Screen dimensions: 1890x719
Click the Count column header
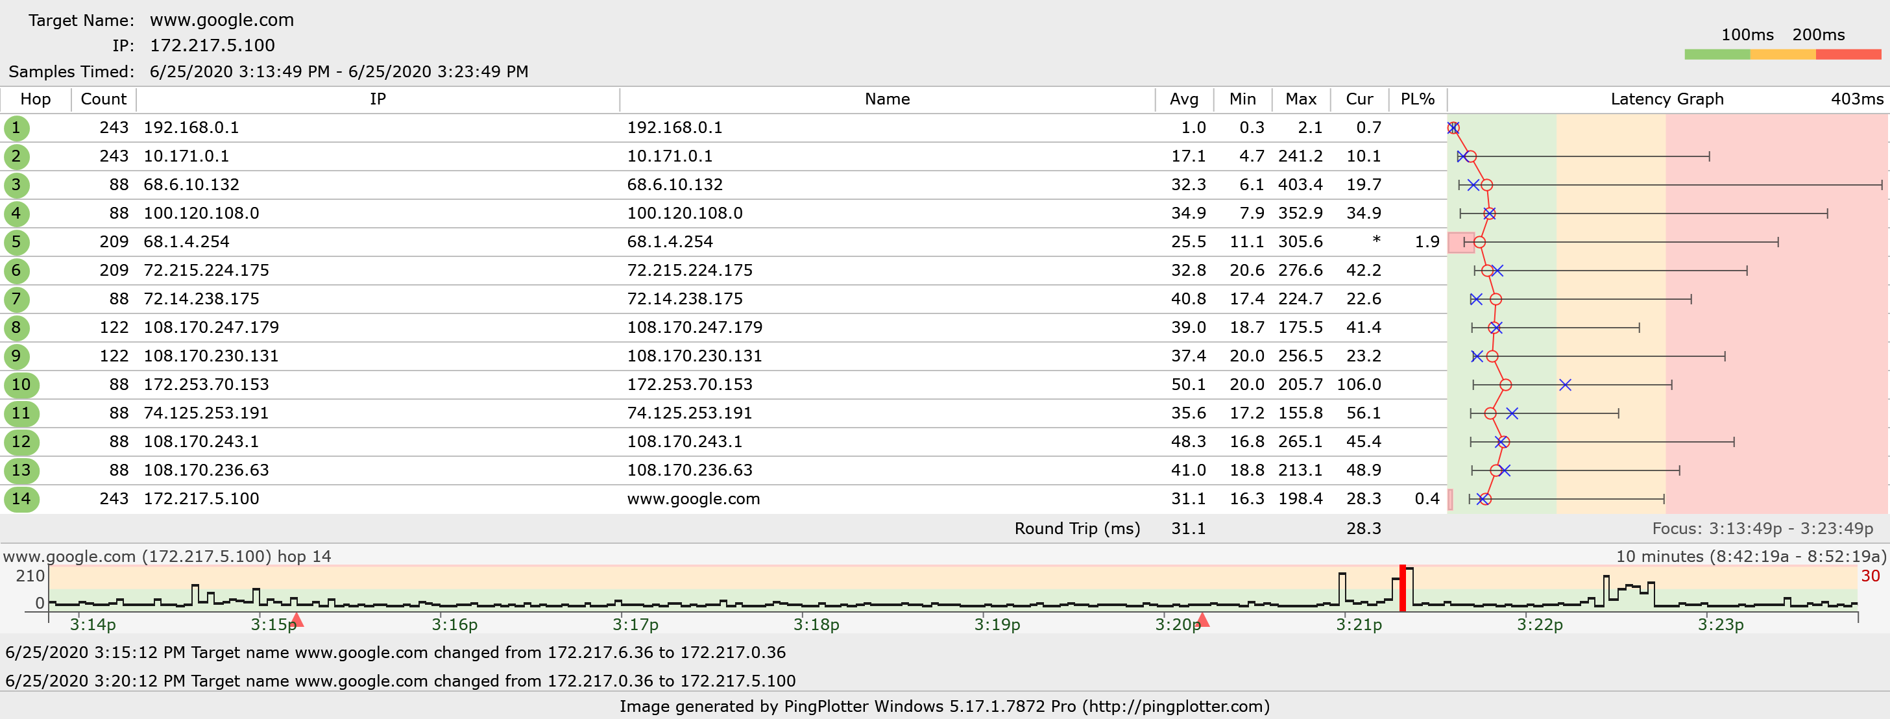tap(103, 99)
